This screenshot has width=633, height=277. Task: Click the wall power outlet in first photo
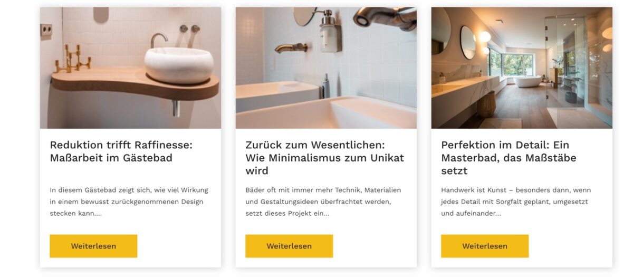coord(46,31)
